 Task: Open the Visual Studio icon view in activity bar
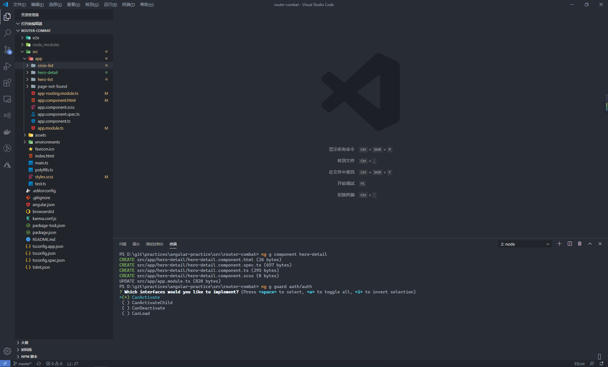pos(7,115)
